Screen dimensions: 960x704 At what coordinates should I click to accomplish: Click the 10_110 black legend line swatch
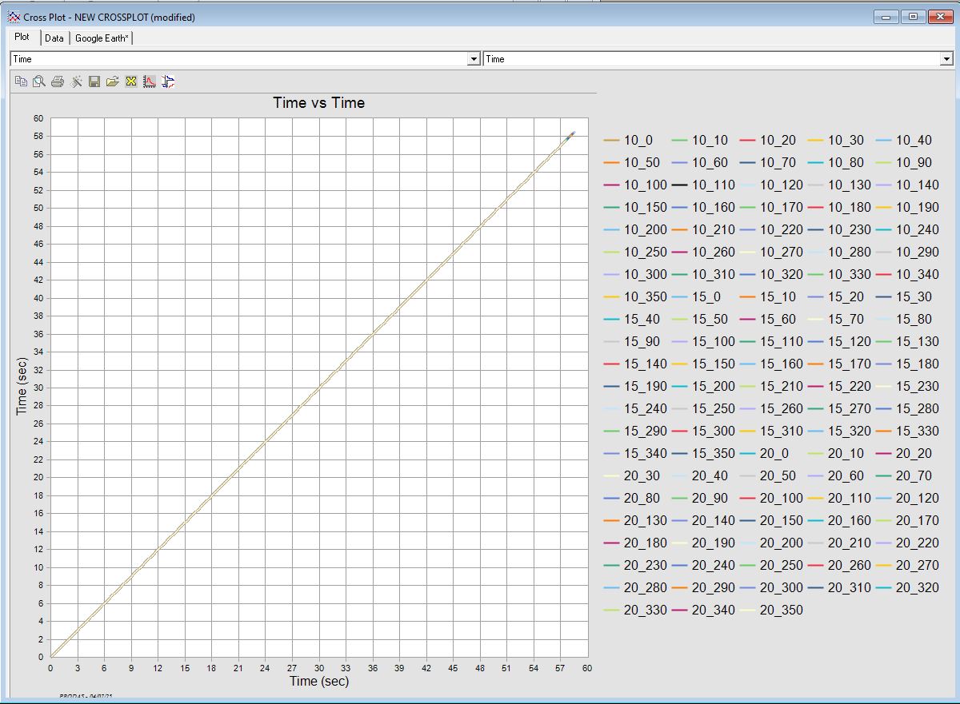(680, 185)
